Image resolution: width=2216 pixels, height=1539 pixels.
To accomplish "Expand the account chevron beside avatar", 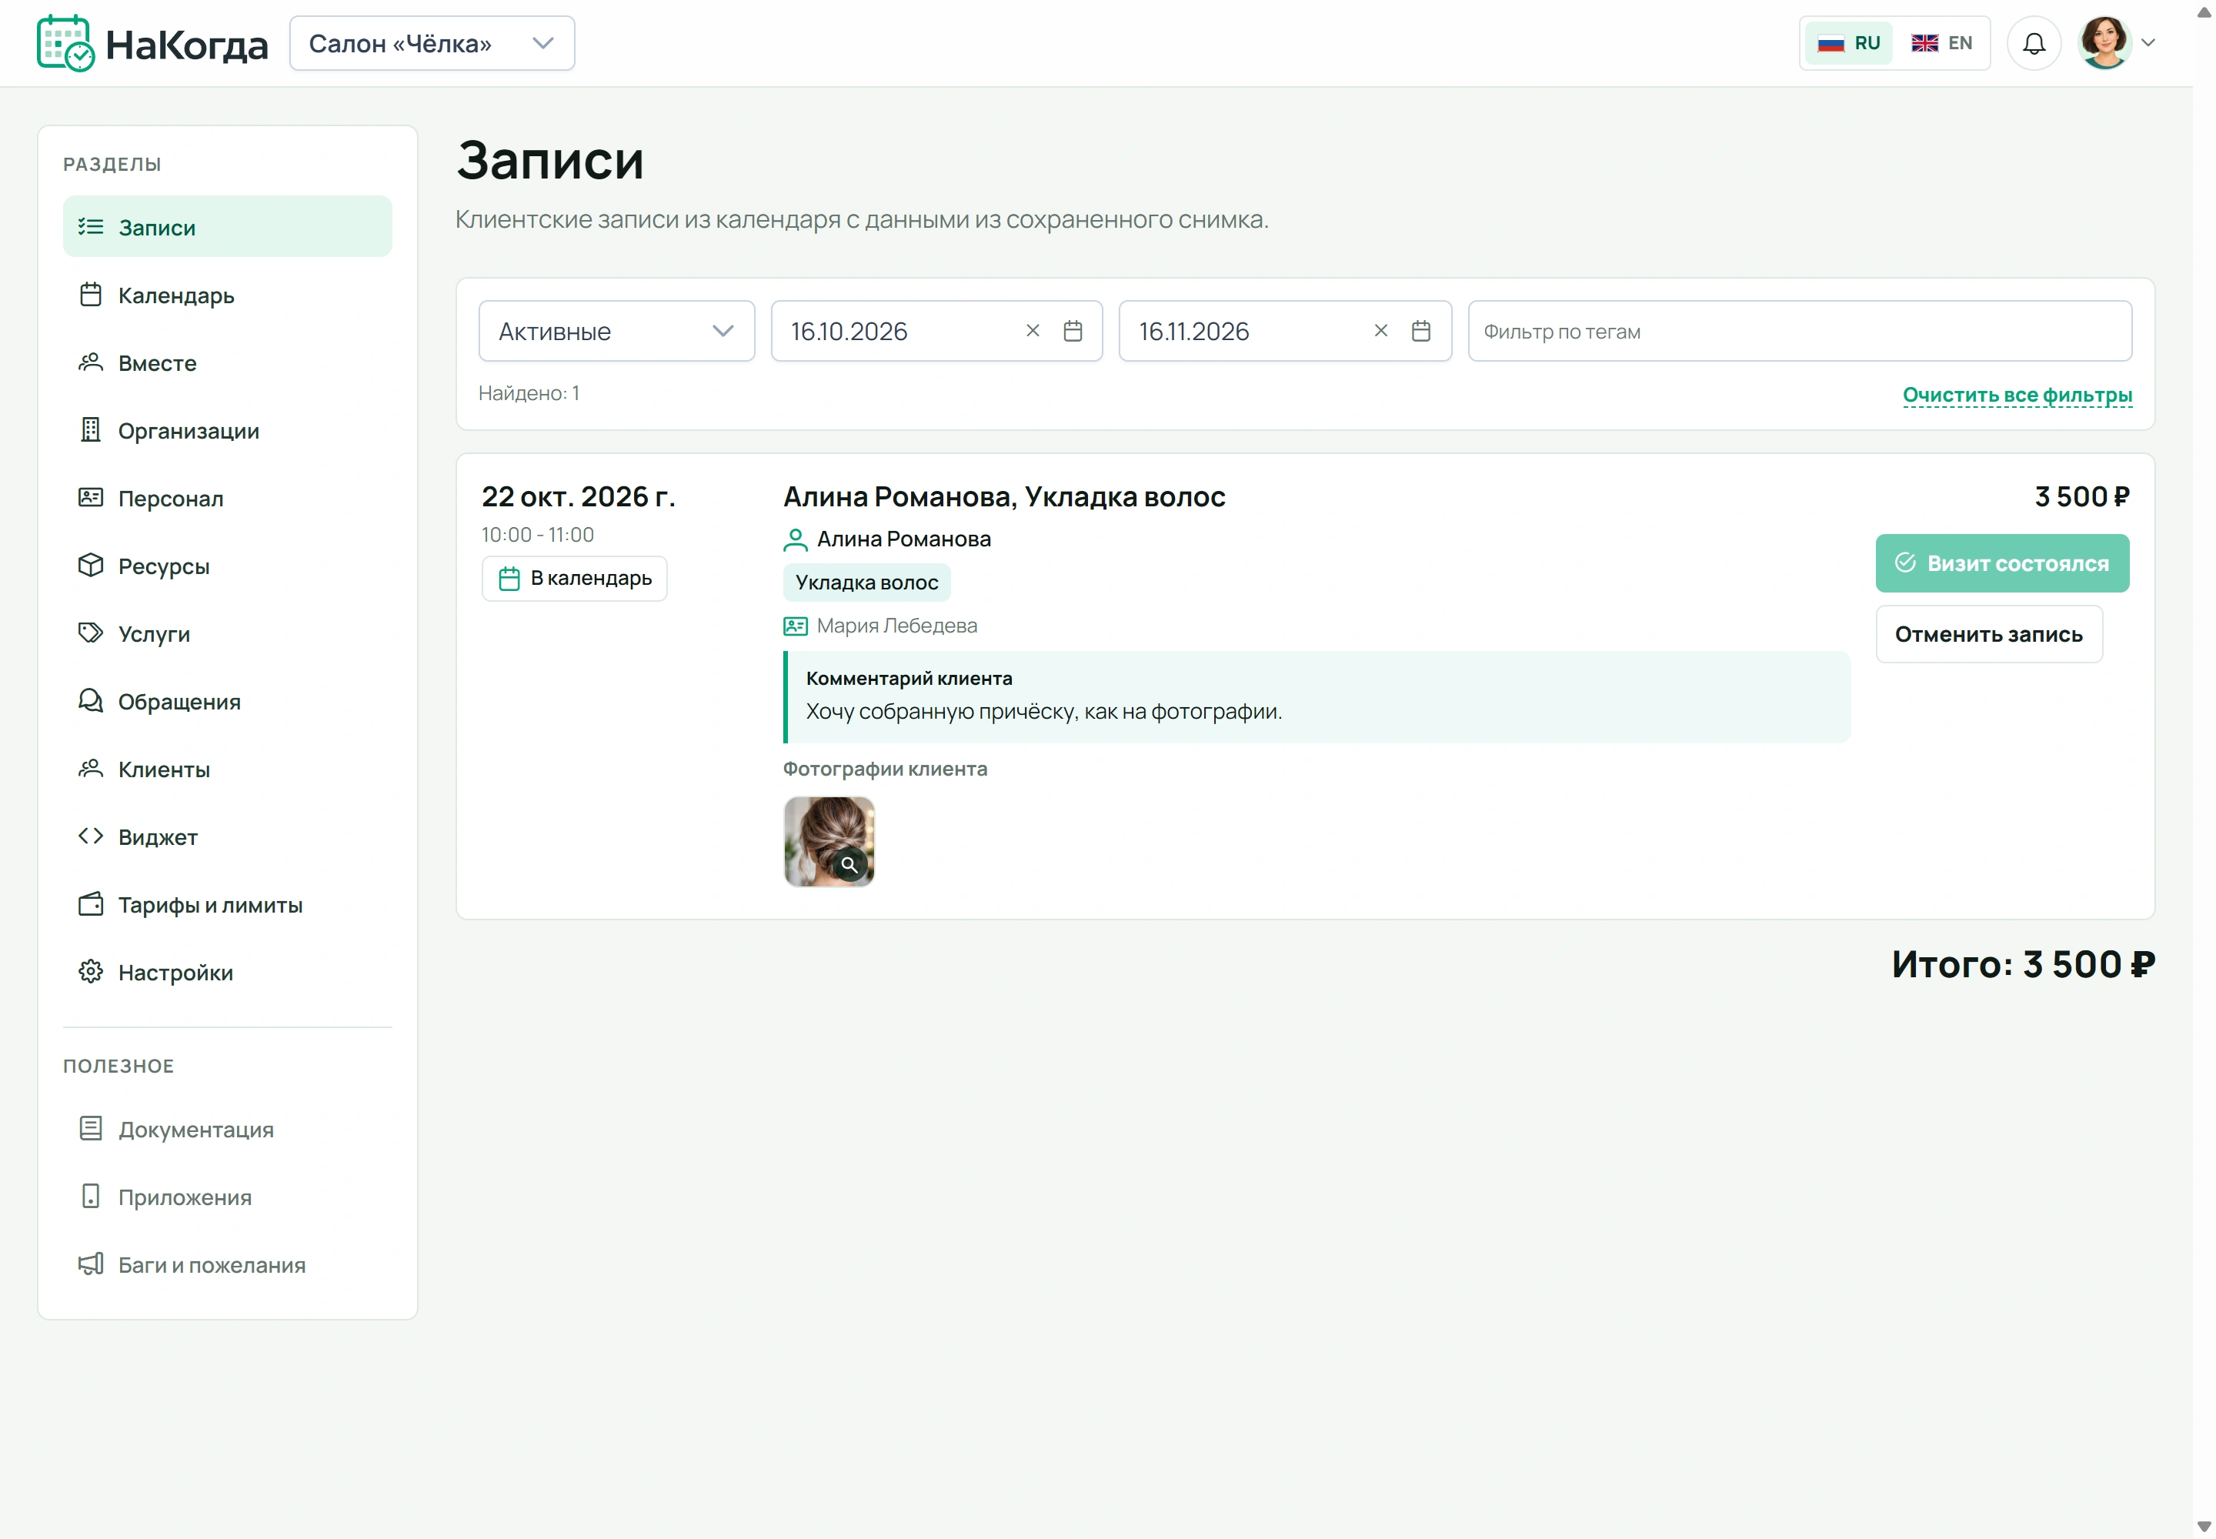I will [x=2148, y=43].
